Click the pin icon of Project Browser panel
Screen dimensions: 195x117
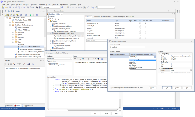[43, 11]
